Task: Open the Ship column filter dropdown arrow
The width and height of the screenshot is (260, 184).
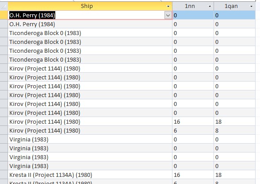Action: point(168,6)
